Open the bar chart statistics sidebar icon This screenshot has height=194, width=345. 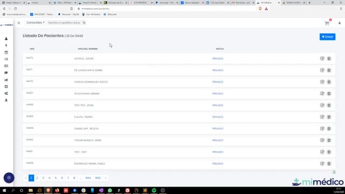point(6,80)
